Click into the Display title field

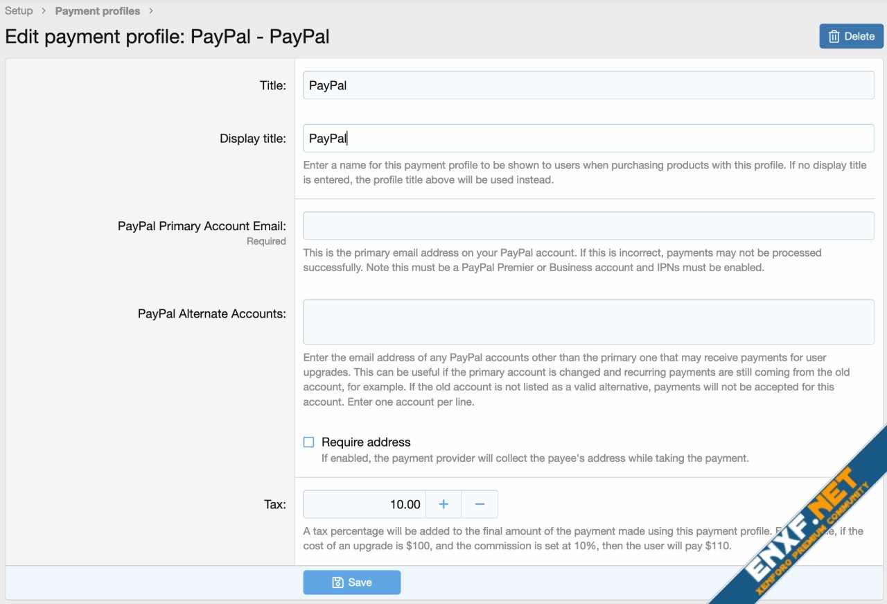[588, 138]
